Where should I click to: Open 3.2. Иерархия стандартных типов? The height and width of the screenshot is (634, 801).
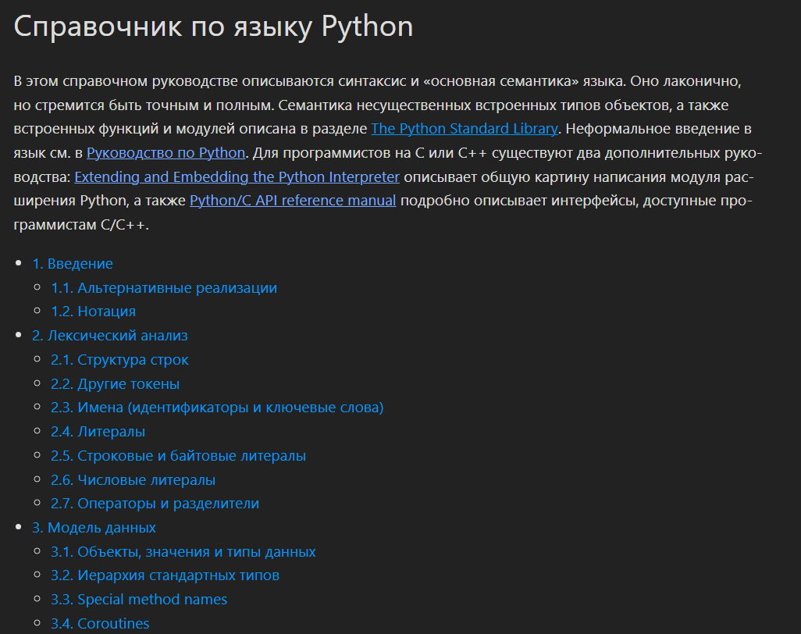click(x=165, y=575)
